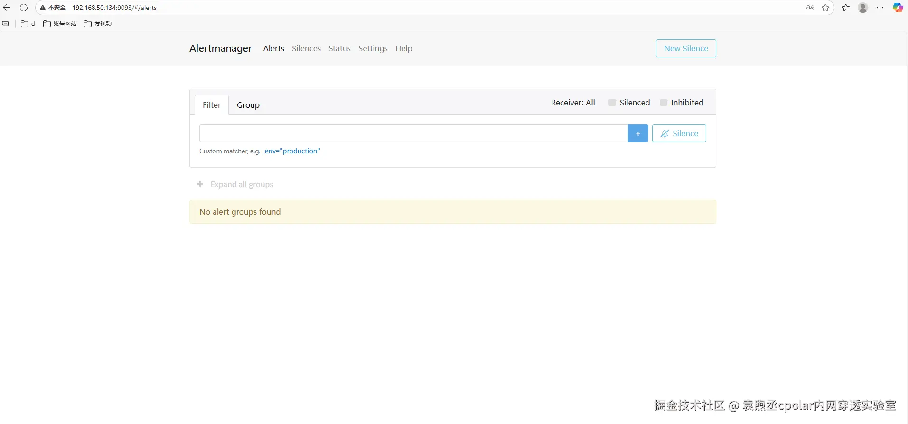Click the Silence button beside the filter

[679, 133]
